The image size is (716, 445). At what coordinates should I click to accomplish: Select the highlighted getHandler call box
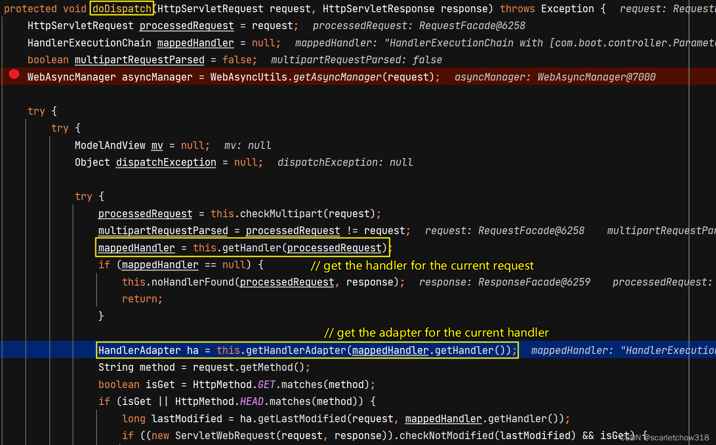coord(242,248)
